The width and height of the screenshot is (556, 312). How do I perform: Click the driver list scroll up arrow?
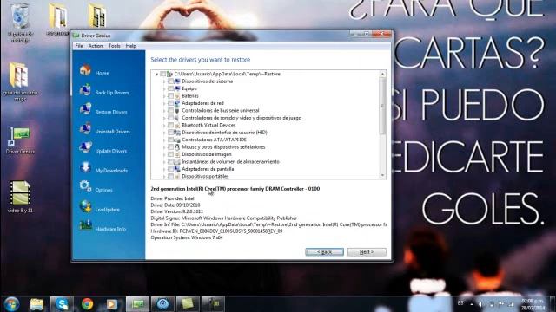tap(382, 74)
